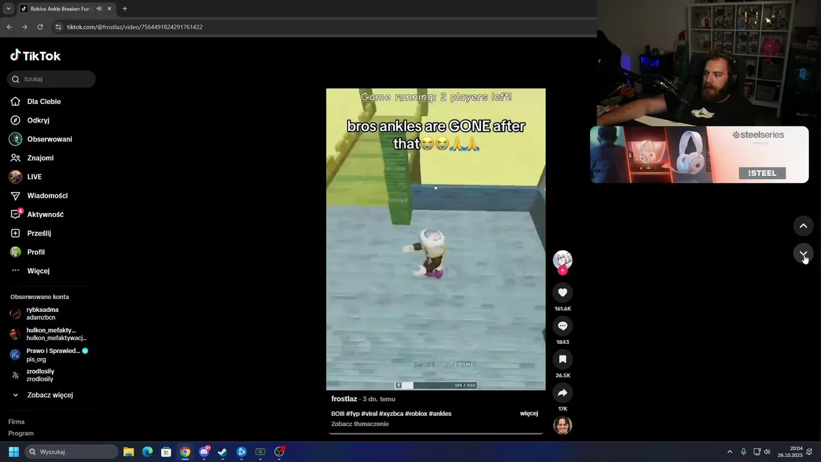Click the #fyp hashtag
This screenshot has height=462, width=821.
353,414
